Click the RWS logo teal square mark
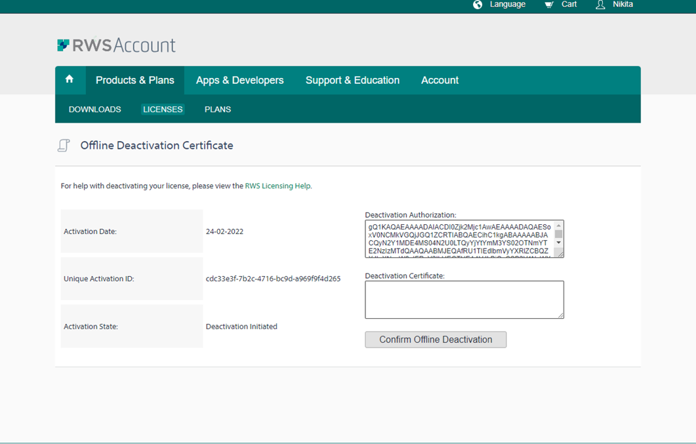 (x=64, y=45)
